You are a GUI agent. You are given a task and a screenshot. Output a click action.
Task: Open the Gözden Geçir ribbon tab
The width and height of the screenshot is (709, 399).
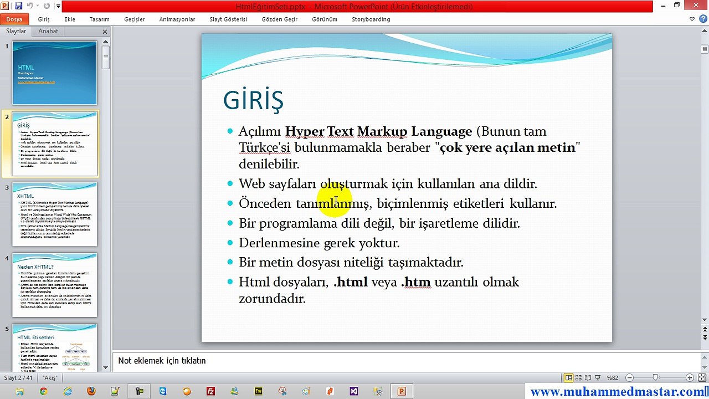[280, 19]
